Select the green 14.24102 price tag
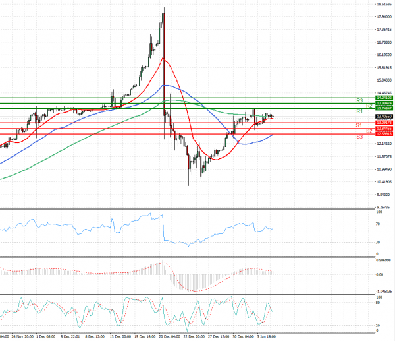Image resolution: width=395 pixels, height=341 pixels. point(384,98)
